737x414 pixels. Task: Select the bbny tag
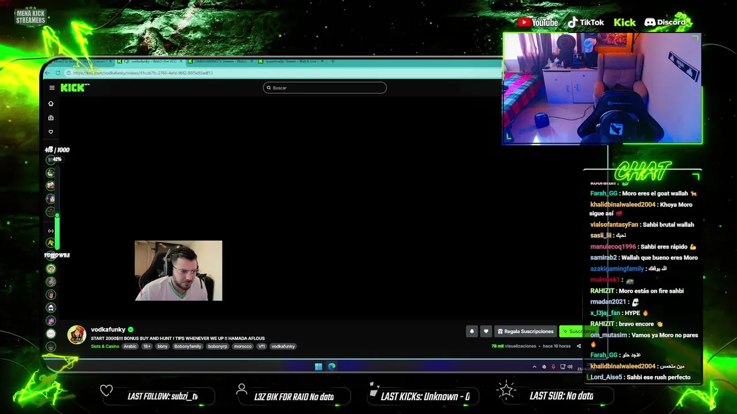pyautogui.click(x=162, y=346)
